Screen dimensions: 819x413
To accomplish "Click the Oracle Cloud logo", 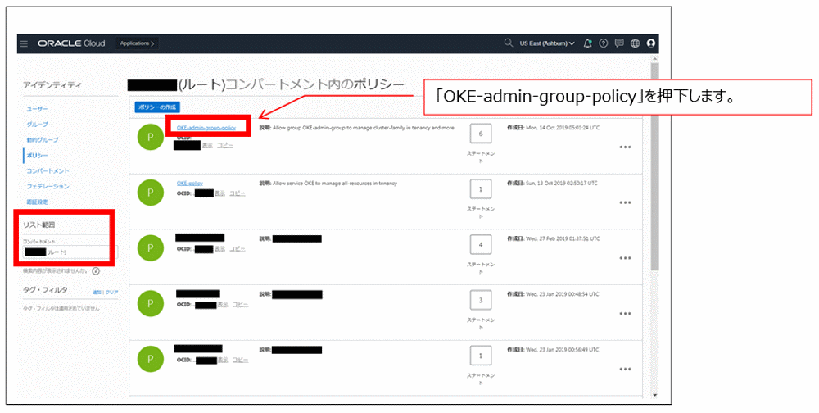I will 71,43.
